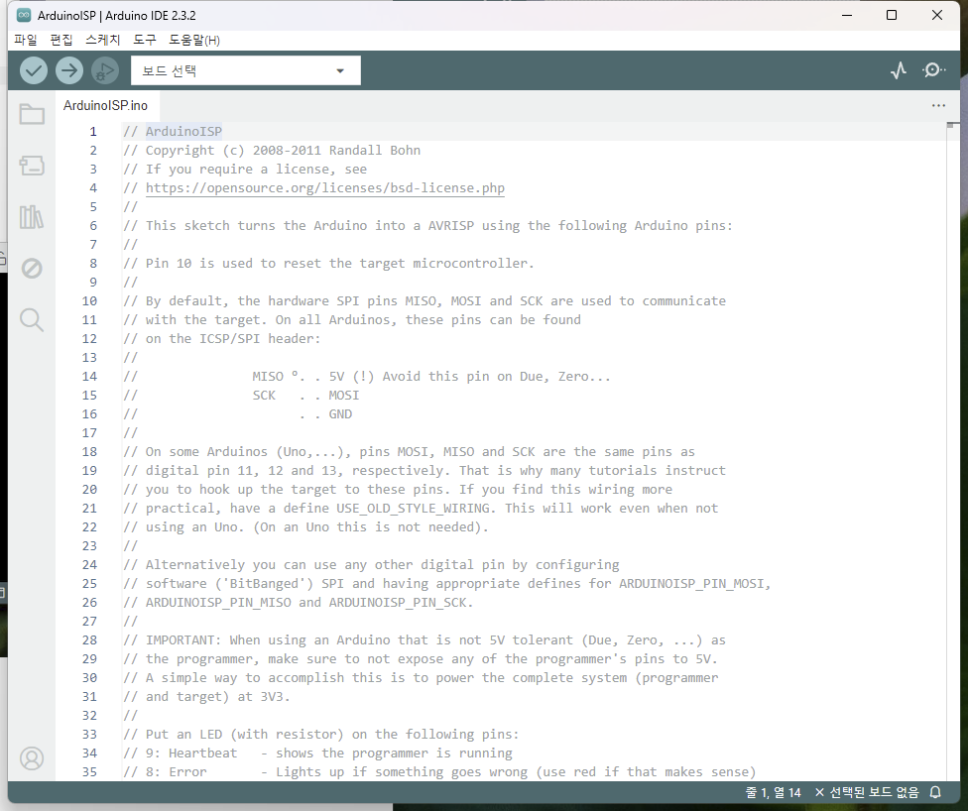
Task: Click the word USE_OLD_STYLE_WIRING
Action: pyautogui.click(x=413, y=508)
